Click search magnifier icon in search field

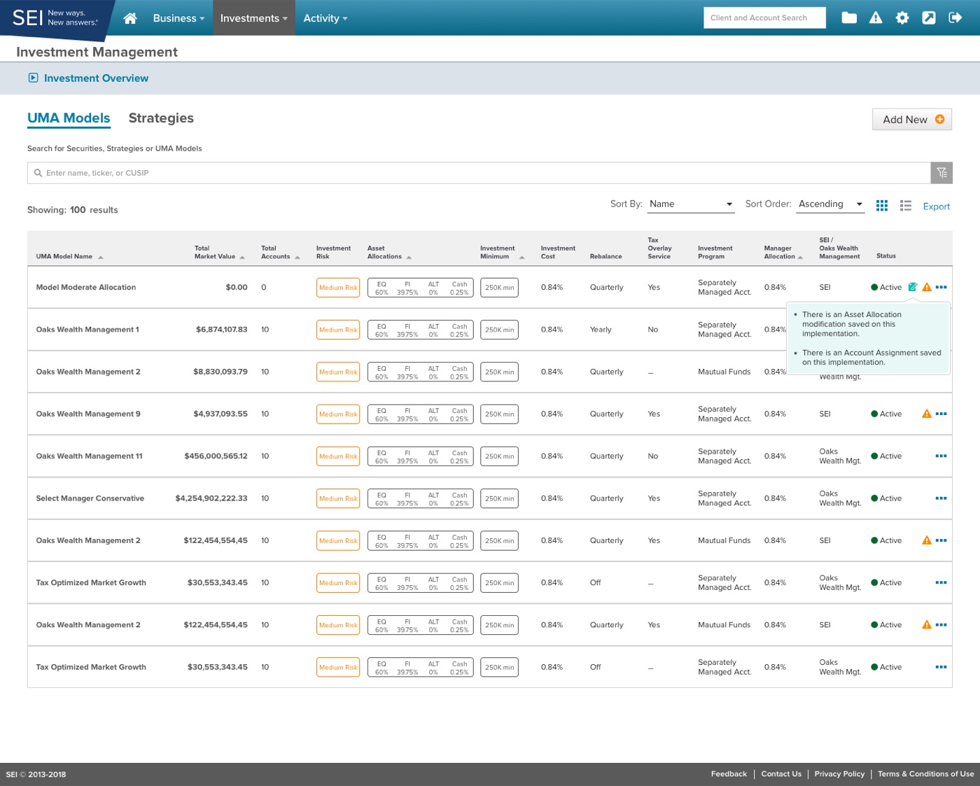click(x=38, y=173)
